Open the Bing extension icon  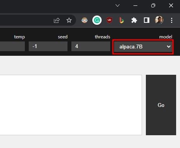tap(121, 20)
